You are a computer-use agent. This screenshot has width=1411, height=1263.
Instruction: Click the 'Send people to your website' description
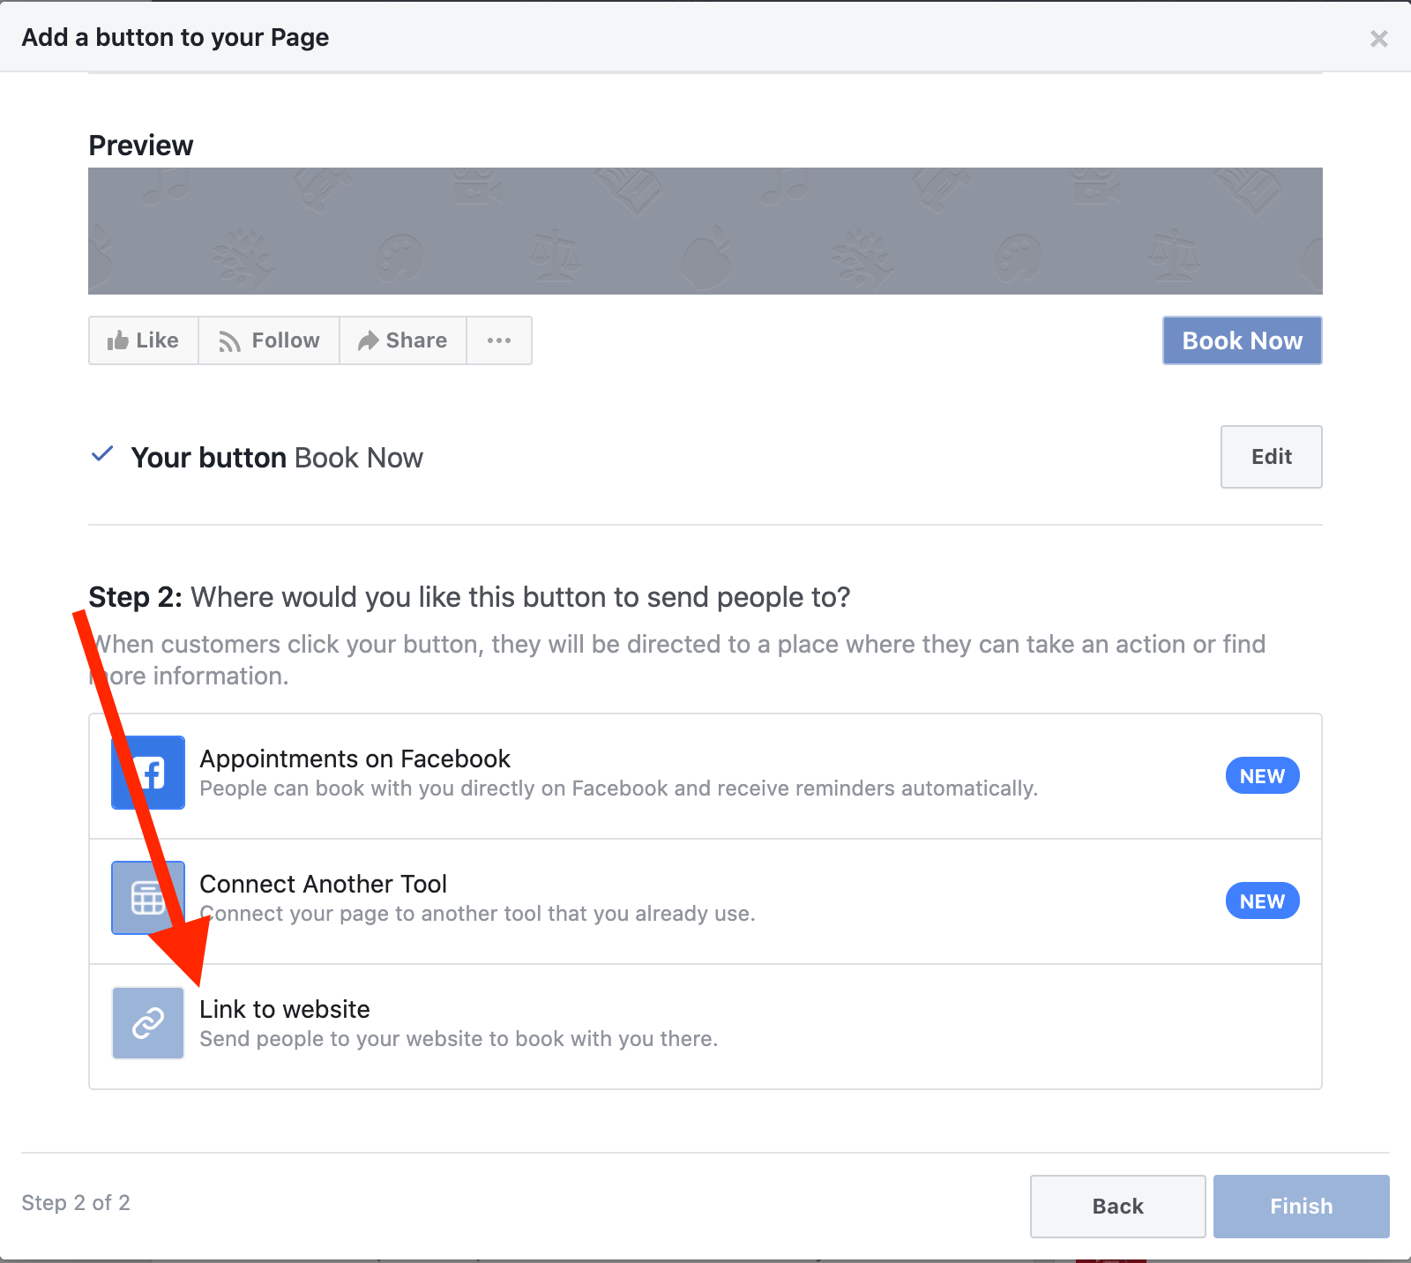pos(459,1039)
